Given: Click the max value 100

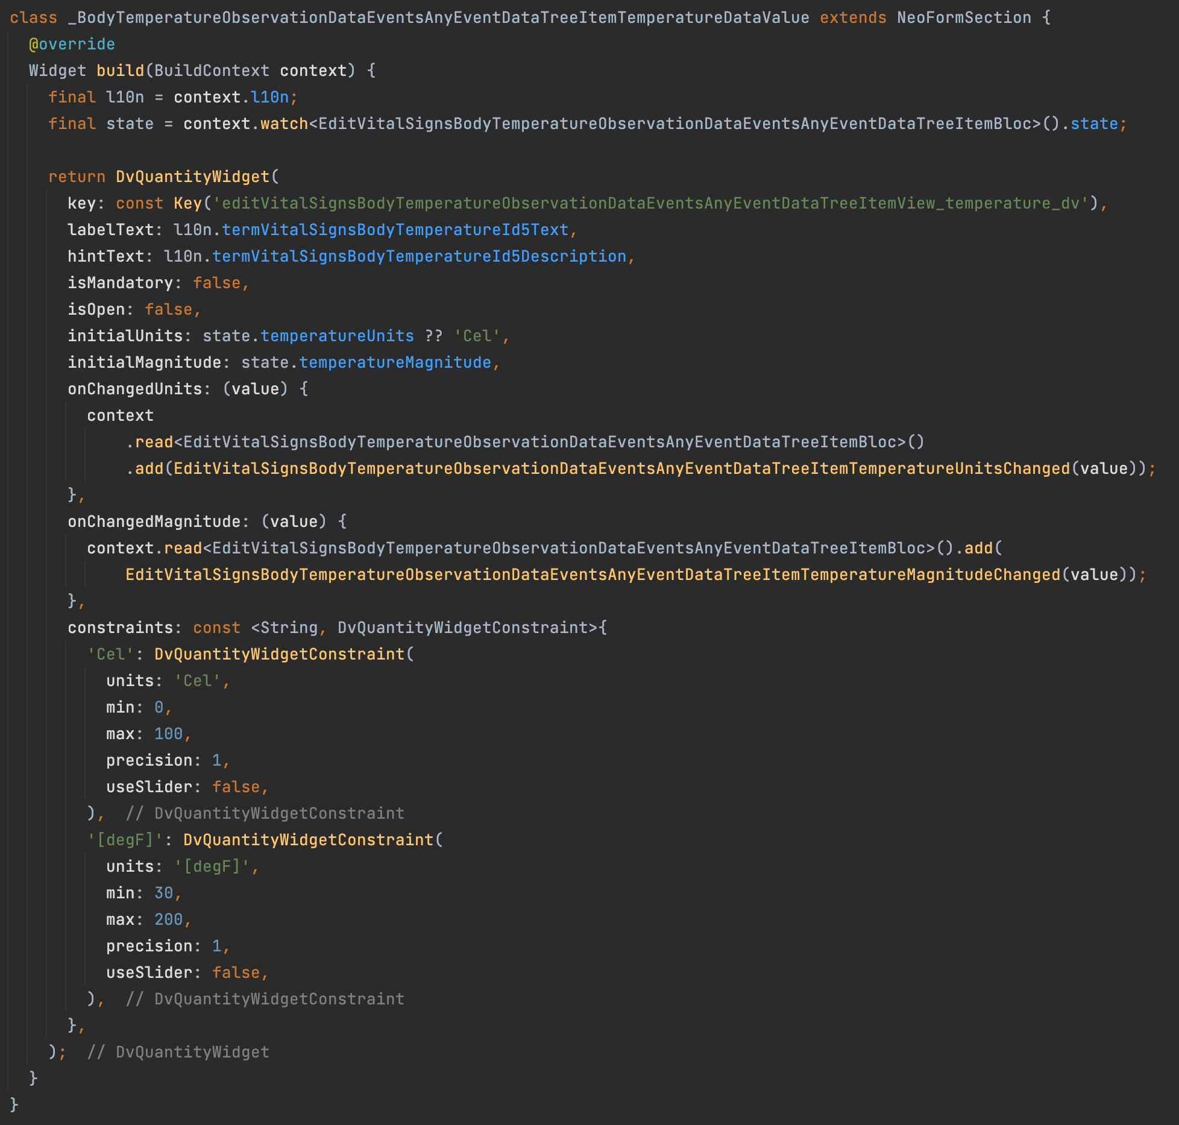Looking at the screenshot, I should (168, 734).
